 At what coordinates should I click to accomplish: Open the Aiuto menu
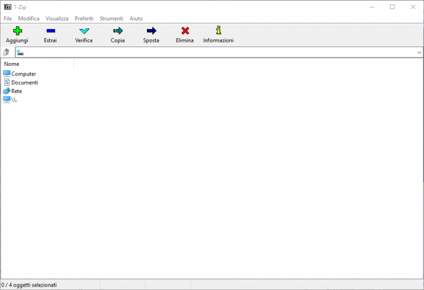tap(136, 19)
